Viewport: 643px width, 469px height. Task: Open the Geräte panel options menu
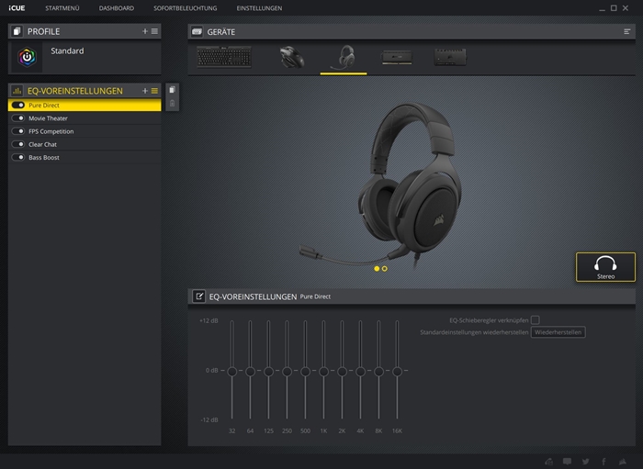coord(627,31)
